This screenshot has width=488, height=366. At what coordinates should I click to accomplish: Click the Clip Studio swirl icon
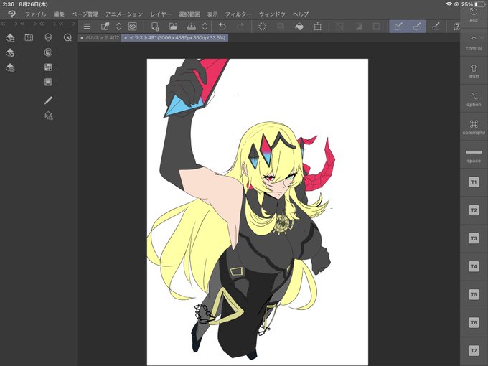(x=133, y=27)
